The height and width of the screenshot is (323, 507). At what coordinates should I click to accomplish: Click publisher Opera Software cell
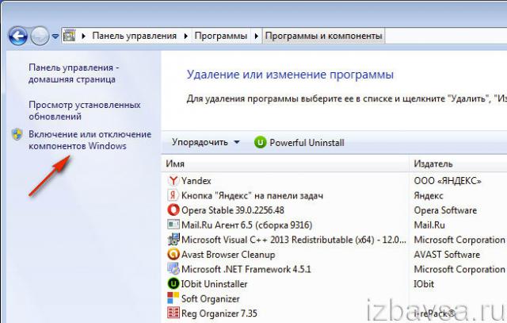pyautogui.click(x=445, y=210)
